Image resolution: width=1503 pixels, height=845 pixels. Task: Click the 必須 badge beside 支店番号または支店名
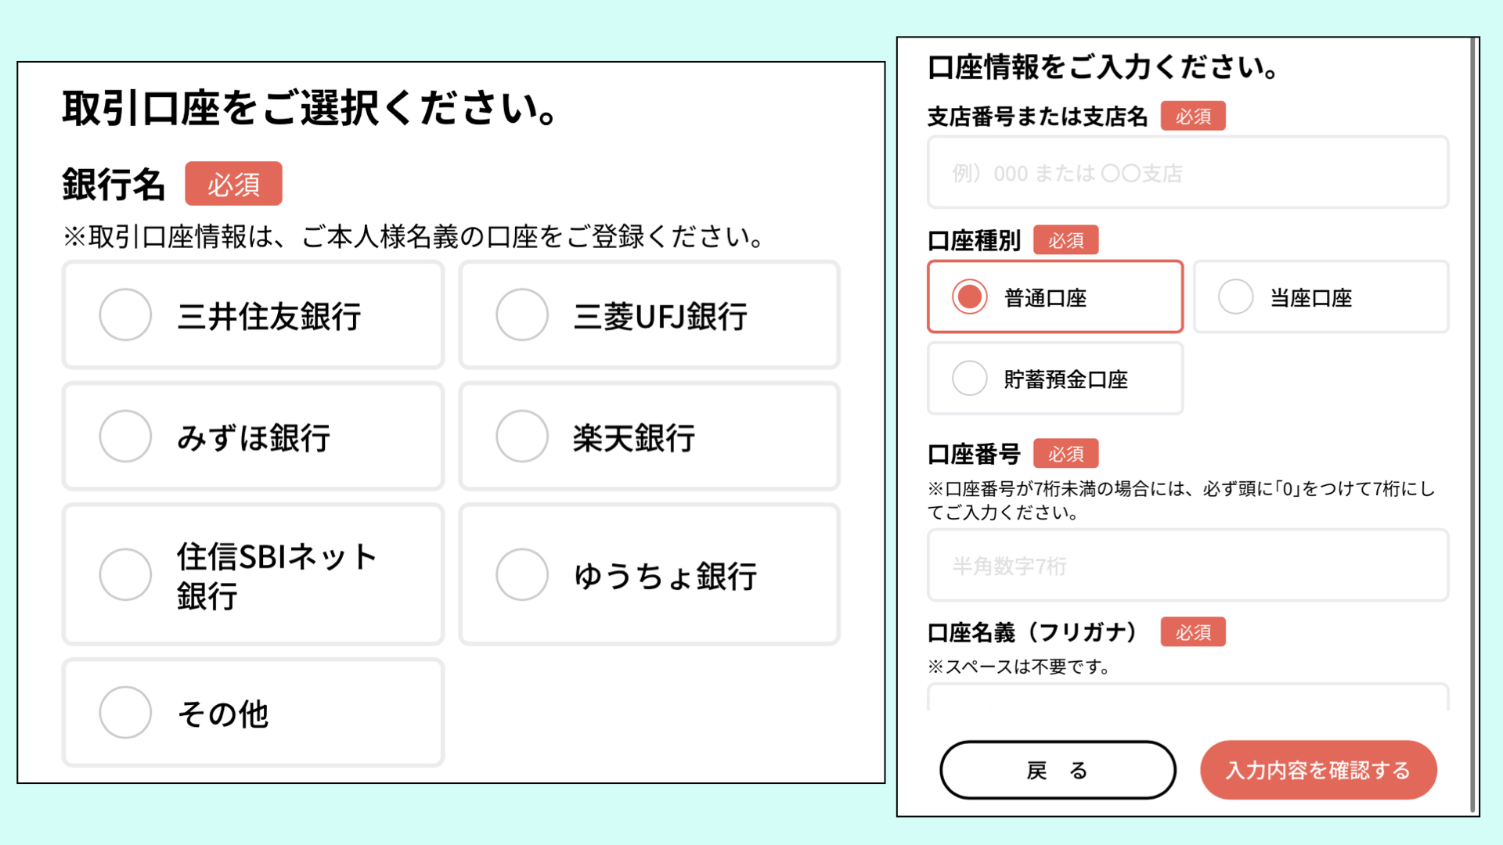coord(1192,117)
